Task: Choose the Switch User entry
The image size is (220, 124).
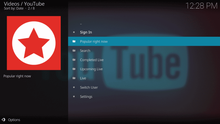Action: pos(144,87)
